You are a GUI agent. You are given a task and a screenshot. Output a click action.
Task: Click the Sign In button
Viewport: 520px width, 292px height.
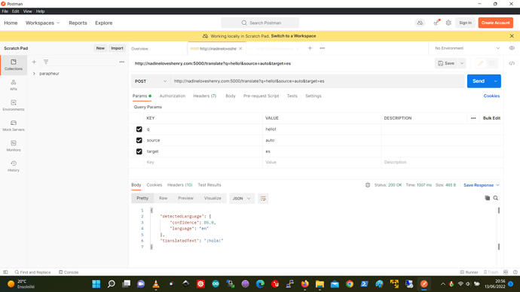tap(465, 23)
